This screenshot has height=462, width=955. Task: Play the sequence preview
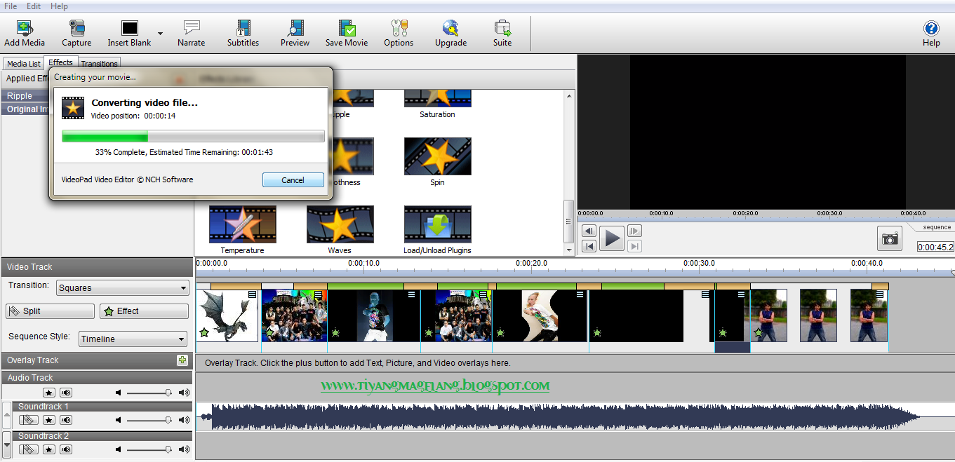tap(612, 238)
